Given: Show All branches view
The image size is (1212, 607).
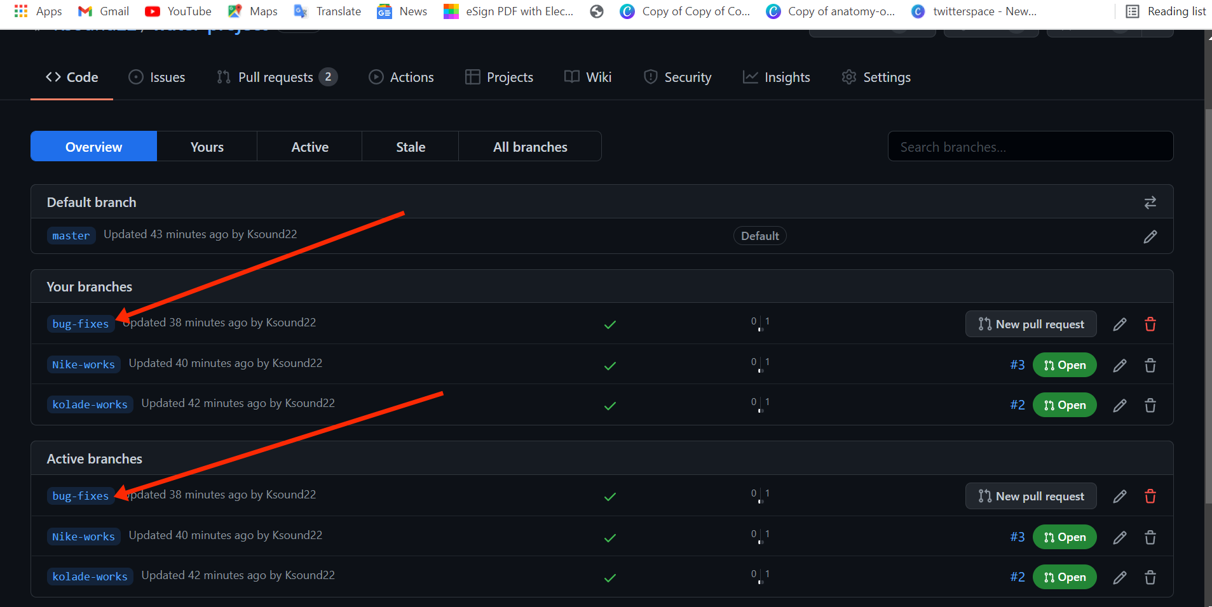Looking at the screenshot, I should [529, 147].
